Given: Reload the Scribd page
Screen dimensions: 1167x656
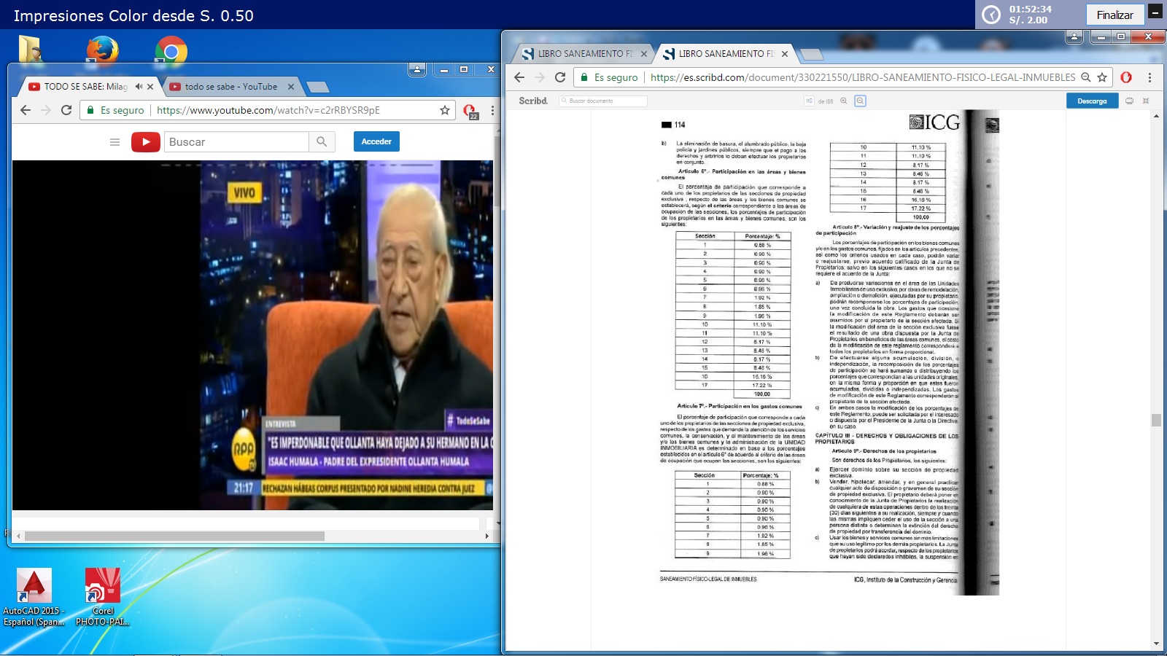Looking at the screenshot, I should click(x=560, y=77).
